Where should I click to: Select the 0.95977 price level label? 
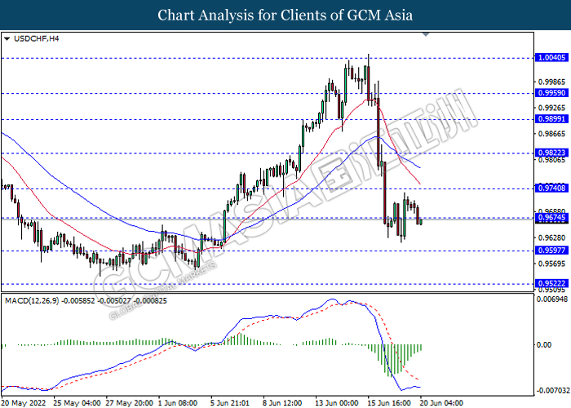[x=551, y=250]
